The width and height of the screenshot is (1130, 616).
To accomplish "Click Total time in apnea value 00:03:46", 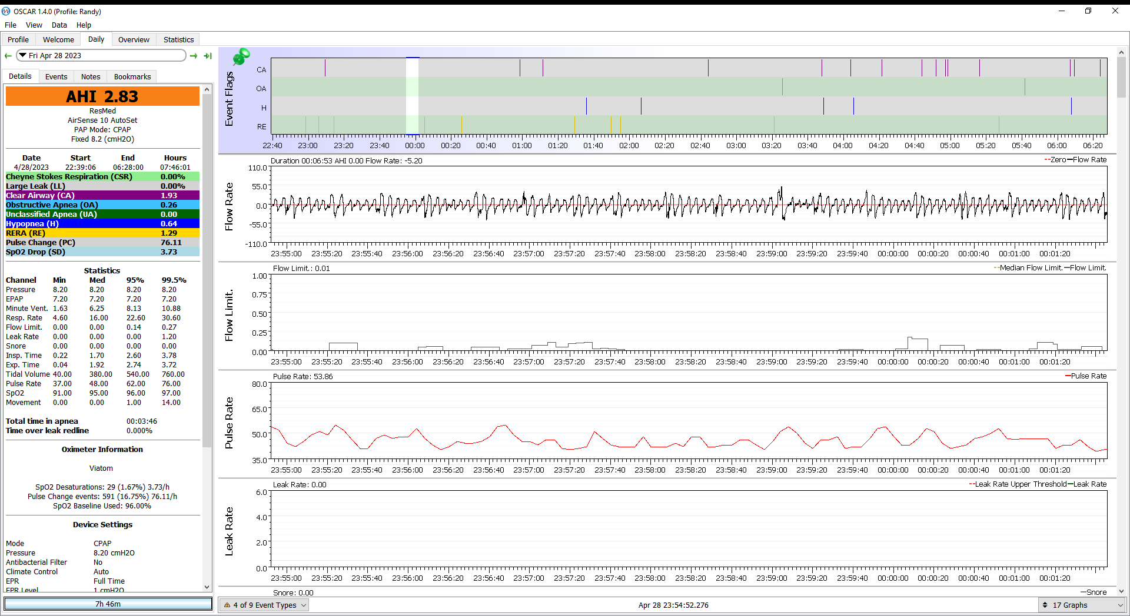I will (x=142, y=421).
